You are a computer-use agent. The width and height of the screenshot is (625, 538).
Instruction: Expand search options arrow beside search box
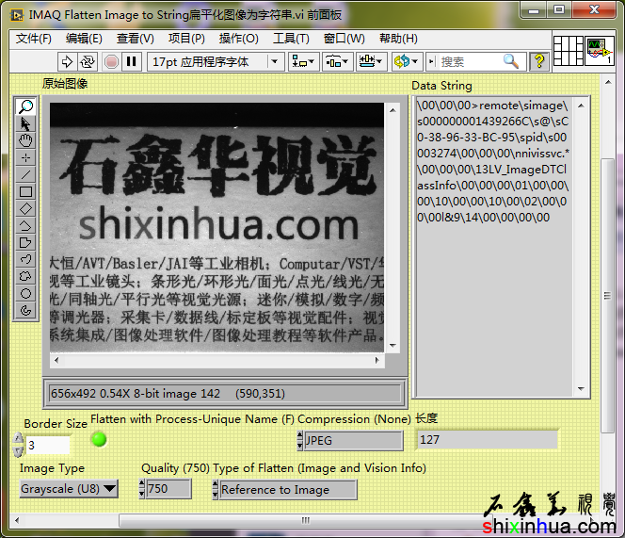(431, 62)
